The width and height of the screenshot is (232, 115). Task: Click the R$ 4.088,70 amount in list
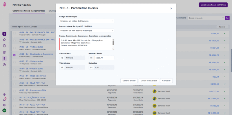[214, 55]
